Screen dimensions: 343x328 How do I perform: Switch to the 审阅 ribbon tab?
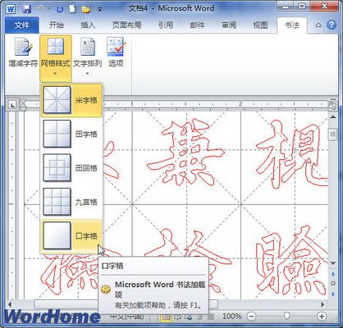pyautogui.click(x=229, y=25)
